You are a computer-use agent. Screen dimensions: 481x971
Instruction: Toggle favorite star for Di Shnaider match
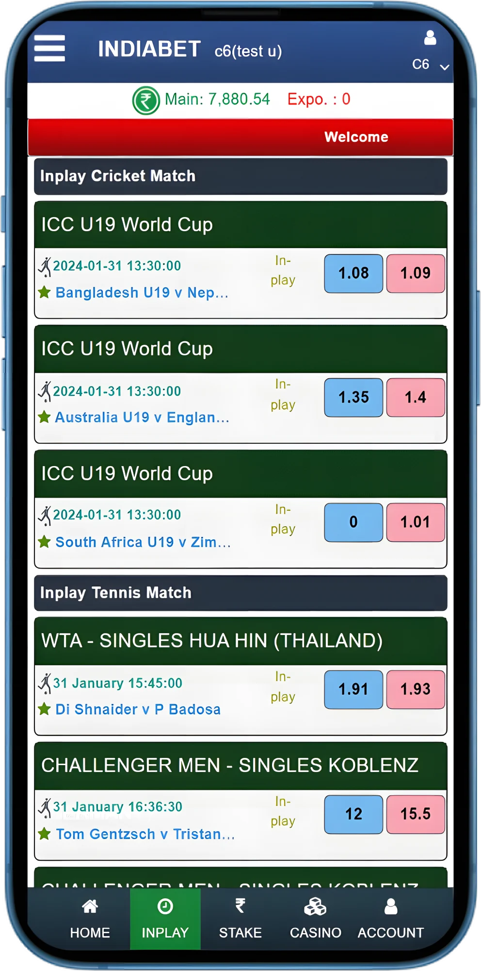tap(44, 709)
